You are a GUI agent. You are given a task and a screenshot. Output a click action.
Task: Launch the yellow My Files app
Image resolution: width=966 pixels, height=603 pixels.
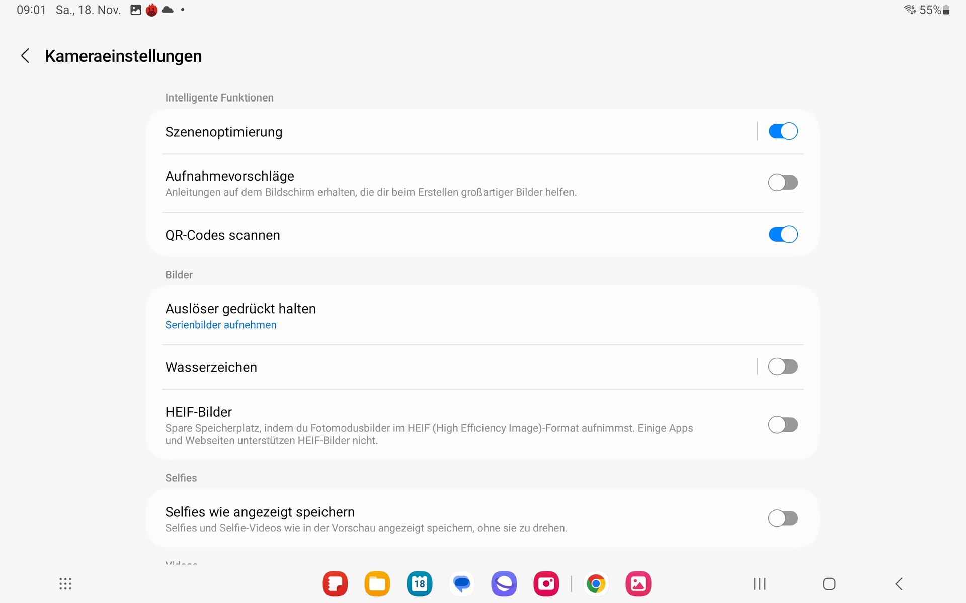(377, 584)
